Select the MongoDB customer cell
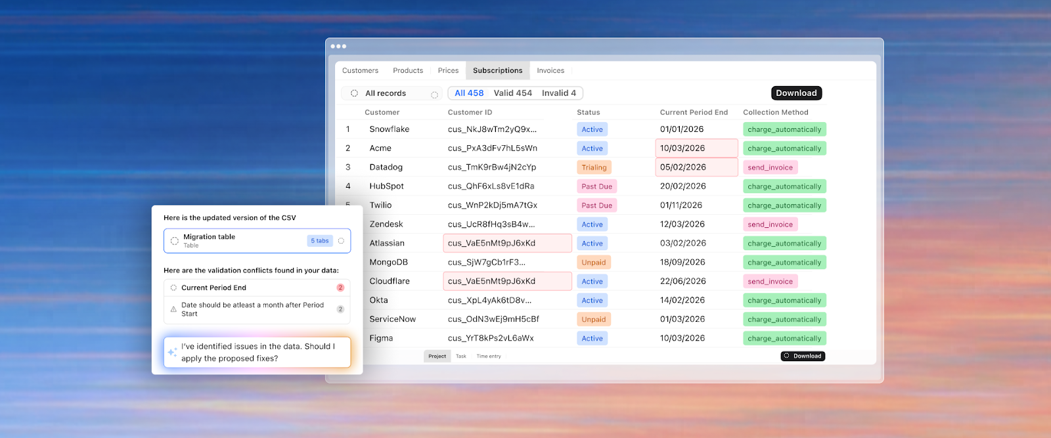 [x=388, y=263]
